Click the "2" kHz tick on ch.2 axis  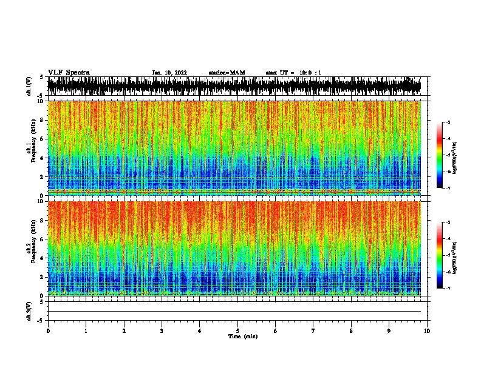[x=42, y=277]
